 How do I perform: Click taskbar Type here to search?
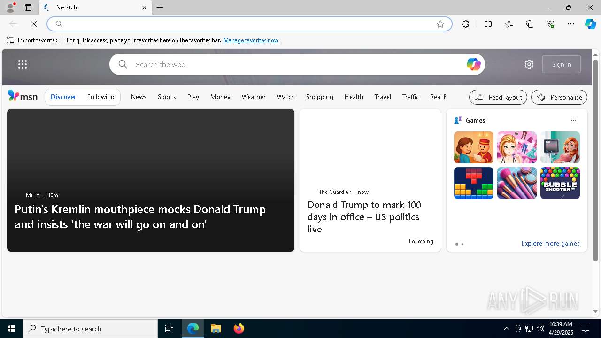[90, 329]
